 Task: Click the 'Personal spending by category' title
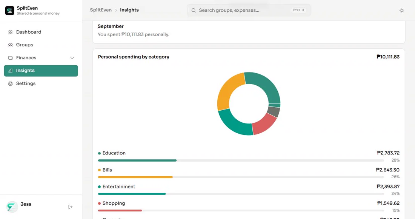[134, 57]
